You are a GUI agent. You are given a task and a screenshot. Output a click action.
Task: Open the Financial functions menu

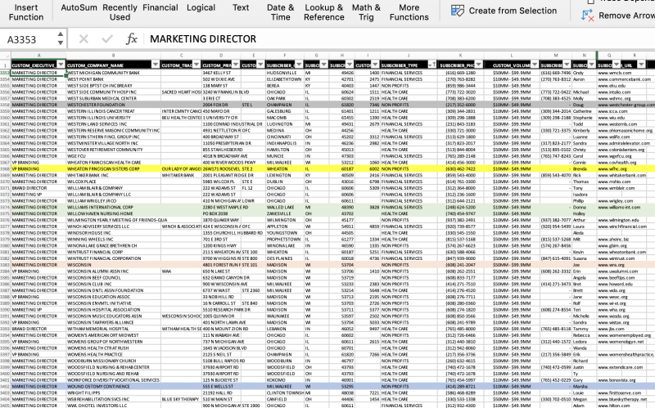(x=160, y=7)
